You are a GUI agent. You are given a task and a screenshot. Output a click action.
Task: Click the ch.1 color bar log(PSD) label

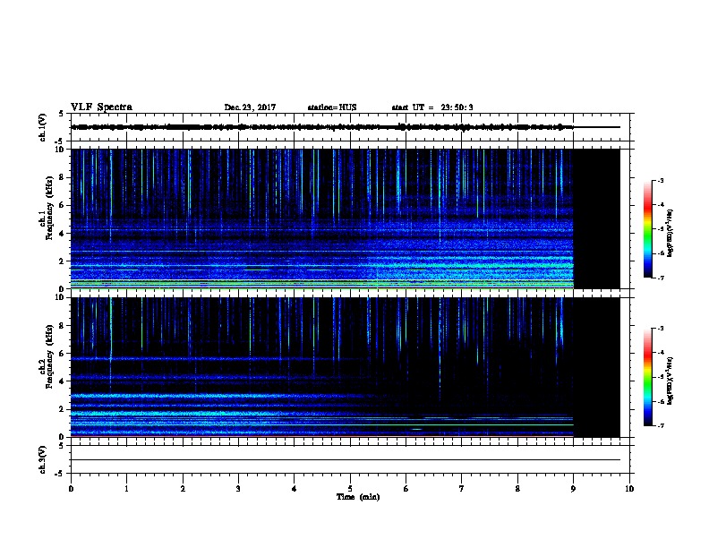(671, 233)
